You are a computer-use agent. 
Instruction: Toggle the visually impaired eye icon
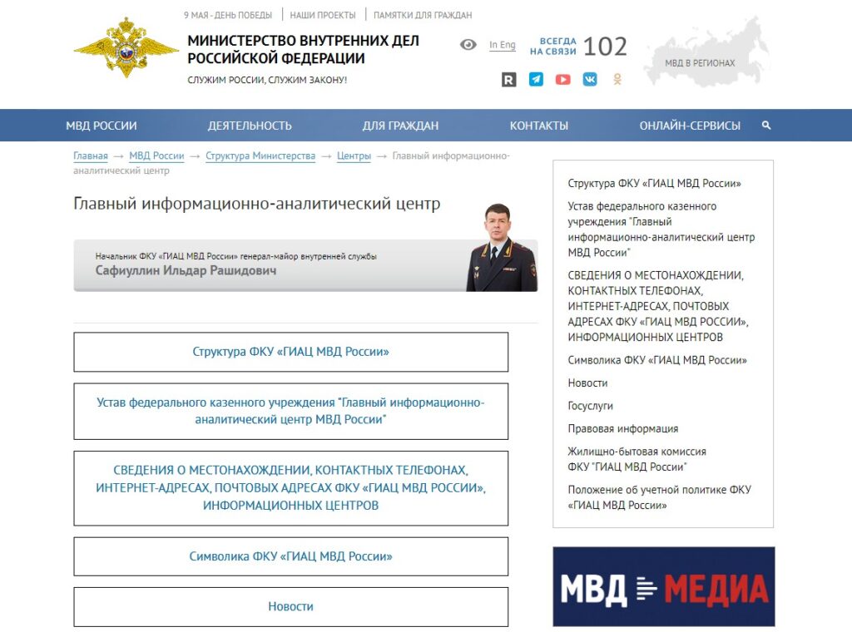point(468,45)
